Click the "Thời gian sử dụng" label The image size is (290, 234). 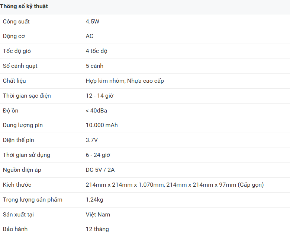tap(26, 155)
